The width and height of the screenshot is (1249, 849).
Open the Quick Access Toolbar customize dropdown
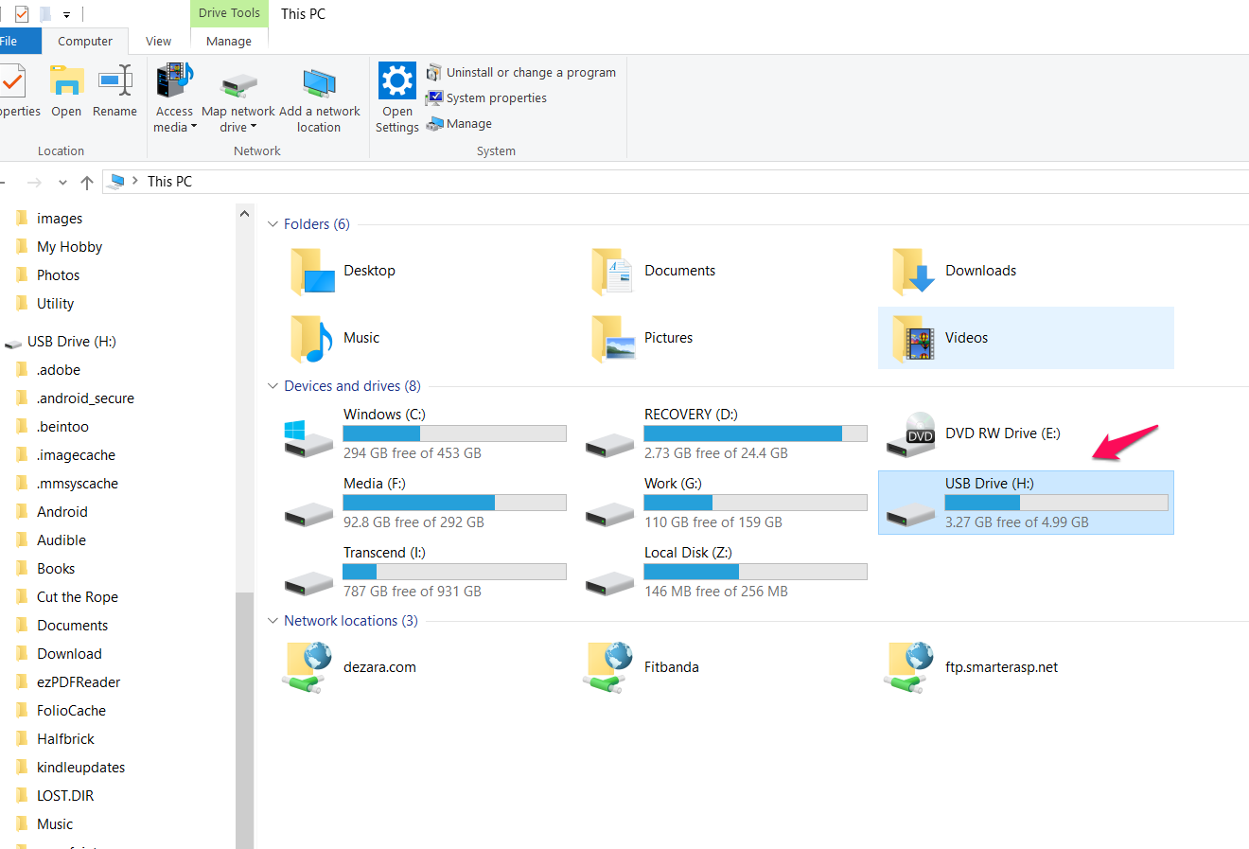click(66, 14)
